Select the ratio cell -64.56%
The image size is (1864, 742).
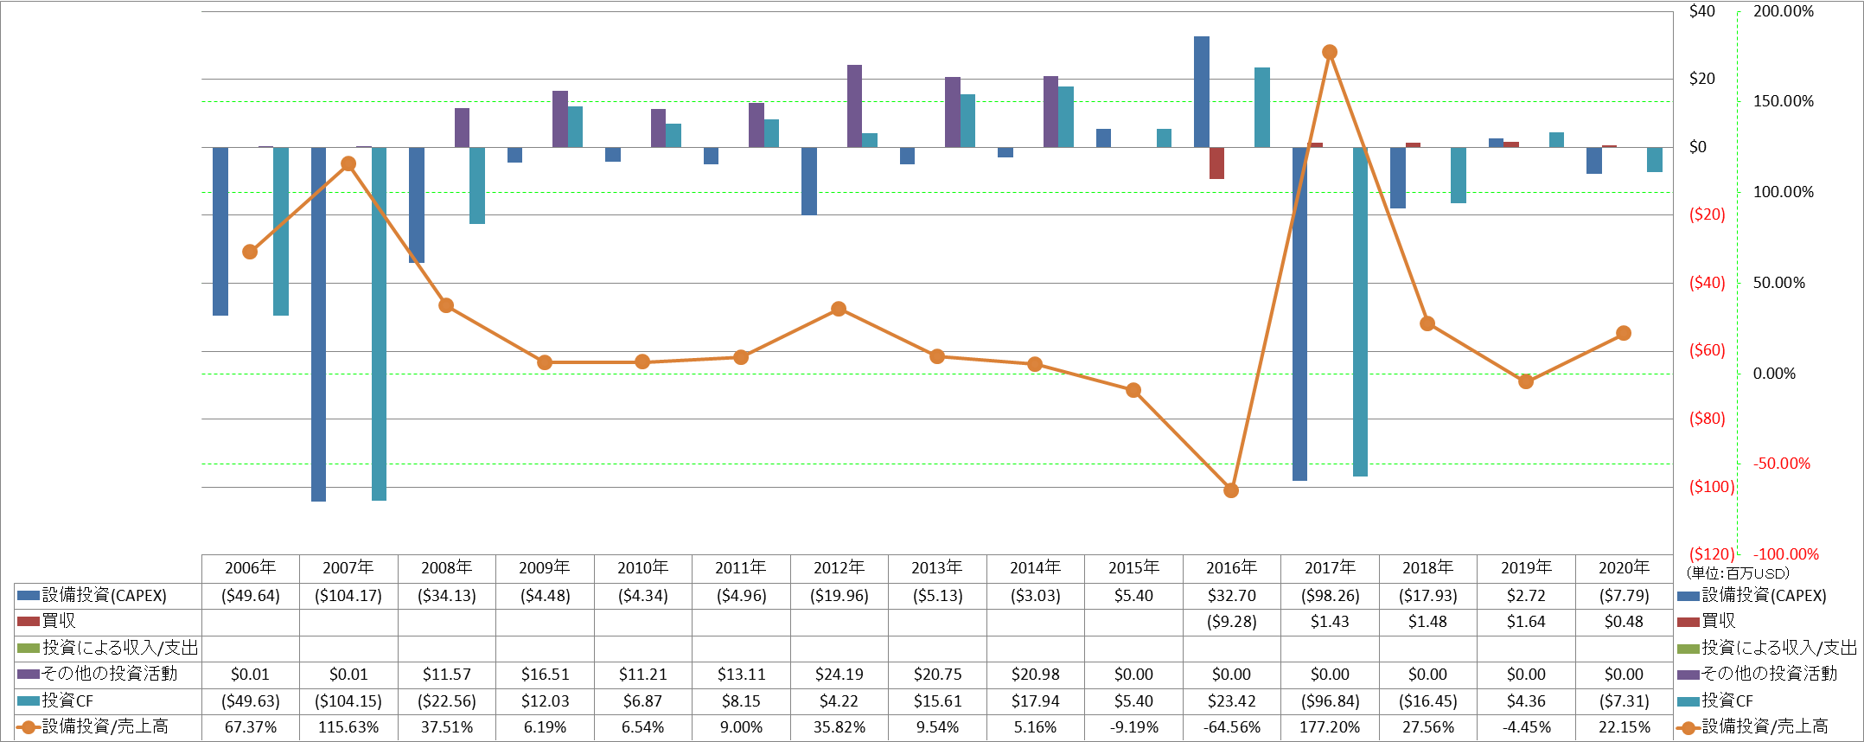(x=1231, y=727)
